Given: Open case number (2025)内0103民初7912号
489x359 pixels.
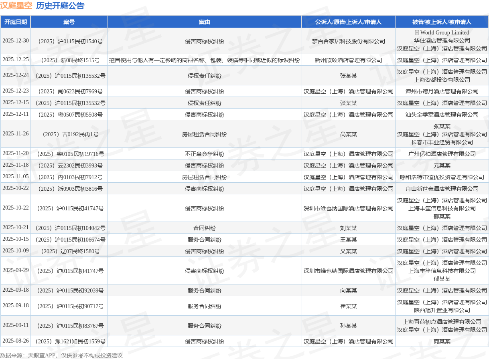Looking at the screenshot, I should tap(69, 177).
